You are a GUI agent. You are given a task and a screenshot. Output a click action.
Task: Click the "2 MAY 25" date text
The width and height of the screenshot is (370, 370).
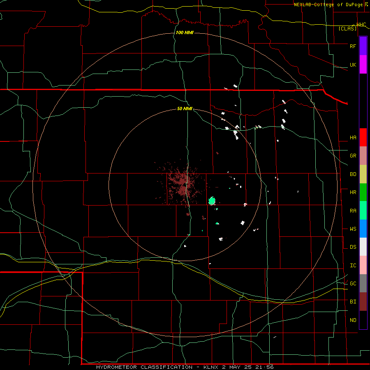pos(237,367)
